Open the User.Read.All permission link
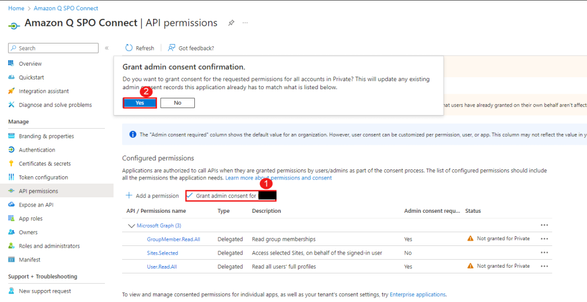 (x=162, y=267)
